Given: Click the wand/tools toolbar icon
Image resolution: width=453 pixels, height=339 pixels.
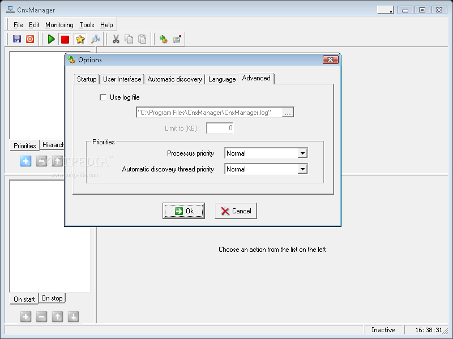Looking at the screenshot, I should coord(95,39).
